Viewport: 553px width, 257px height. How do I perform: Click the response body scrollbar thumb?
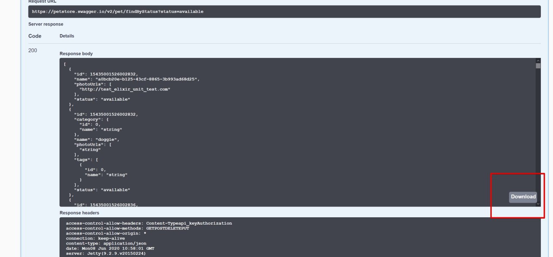point(538,66)
